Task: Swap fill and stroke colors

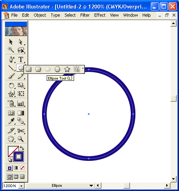Action: pyautogui.click(x=22, y=148)
